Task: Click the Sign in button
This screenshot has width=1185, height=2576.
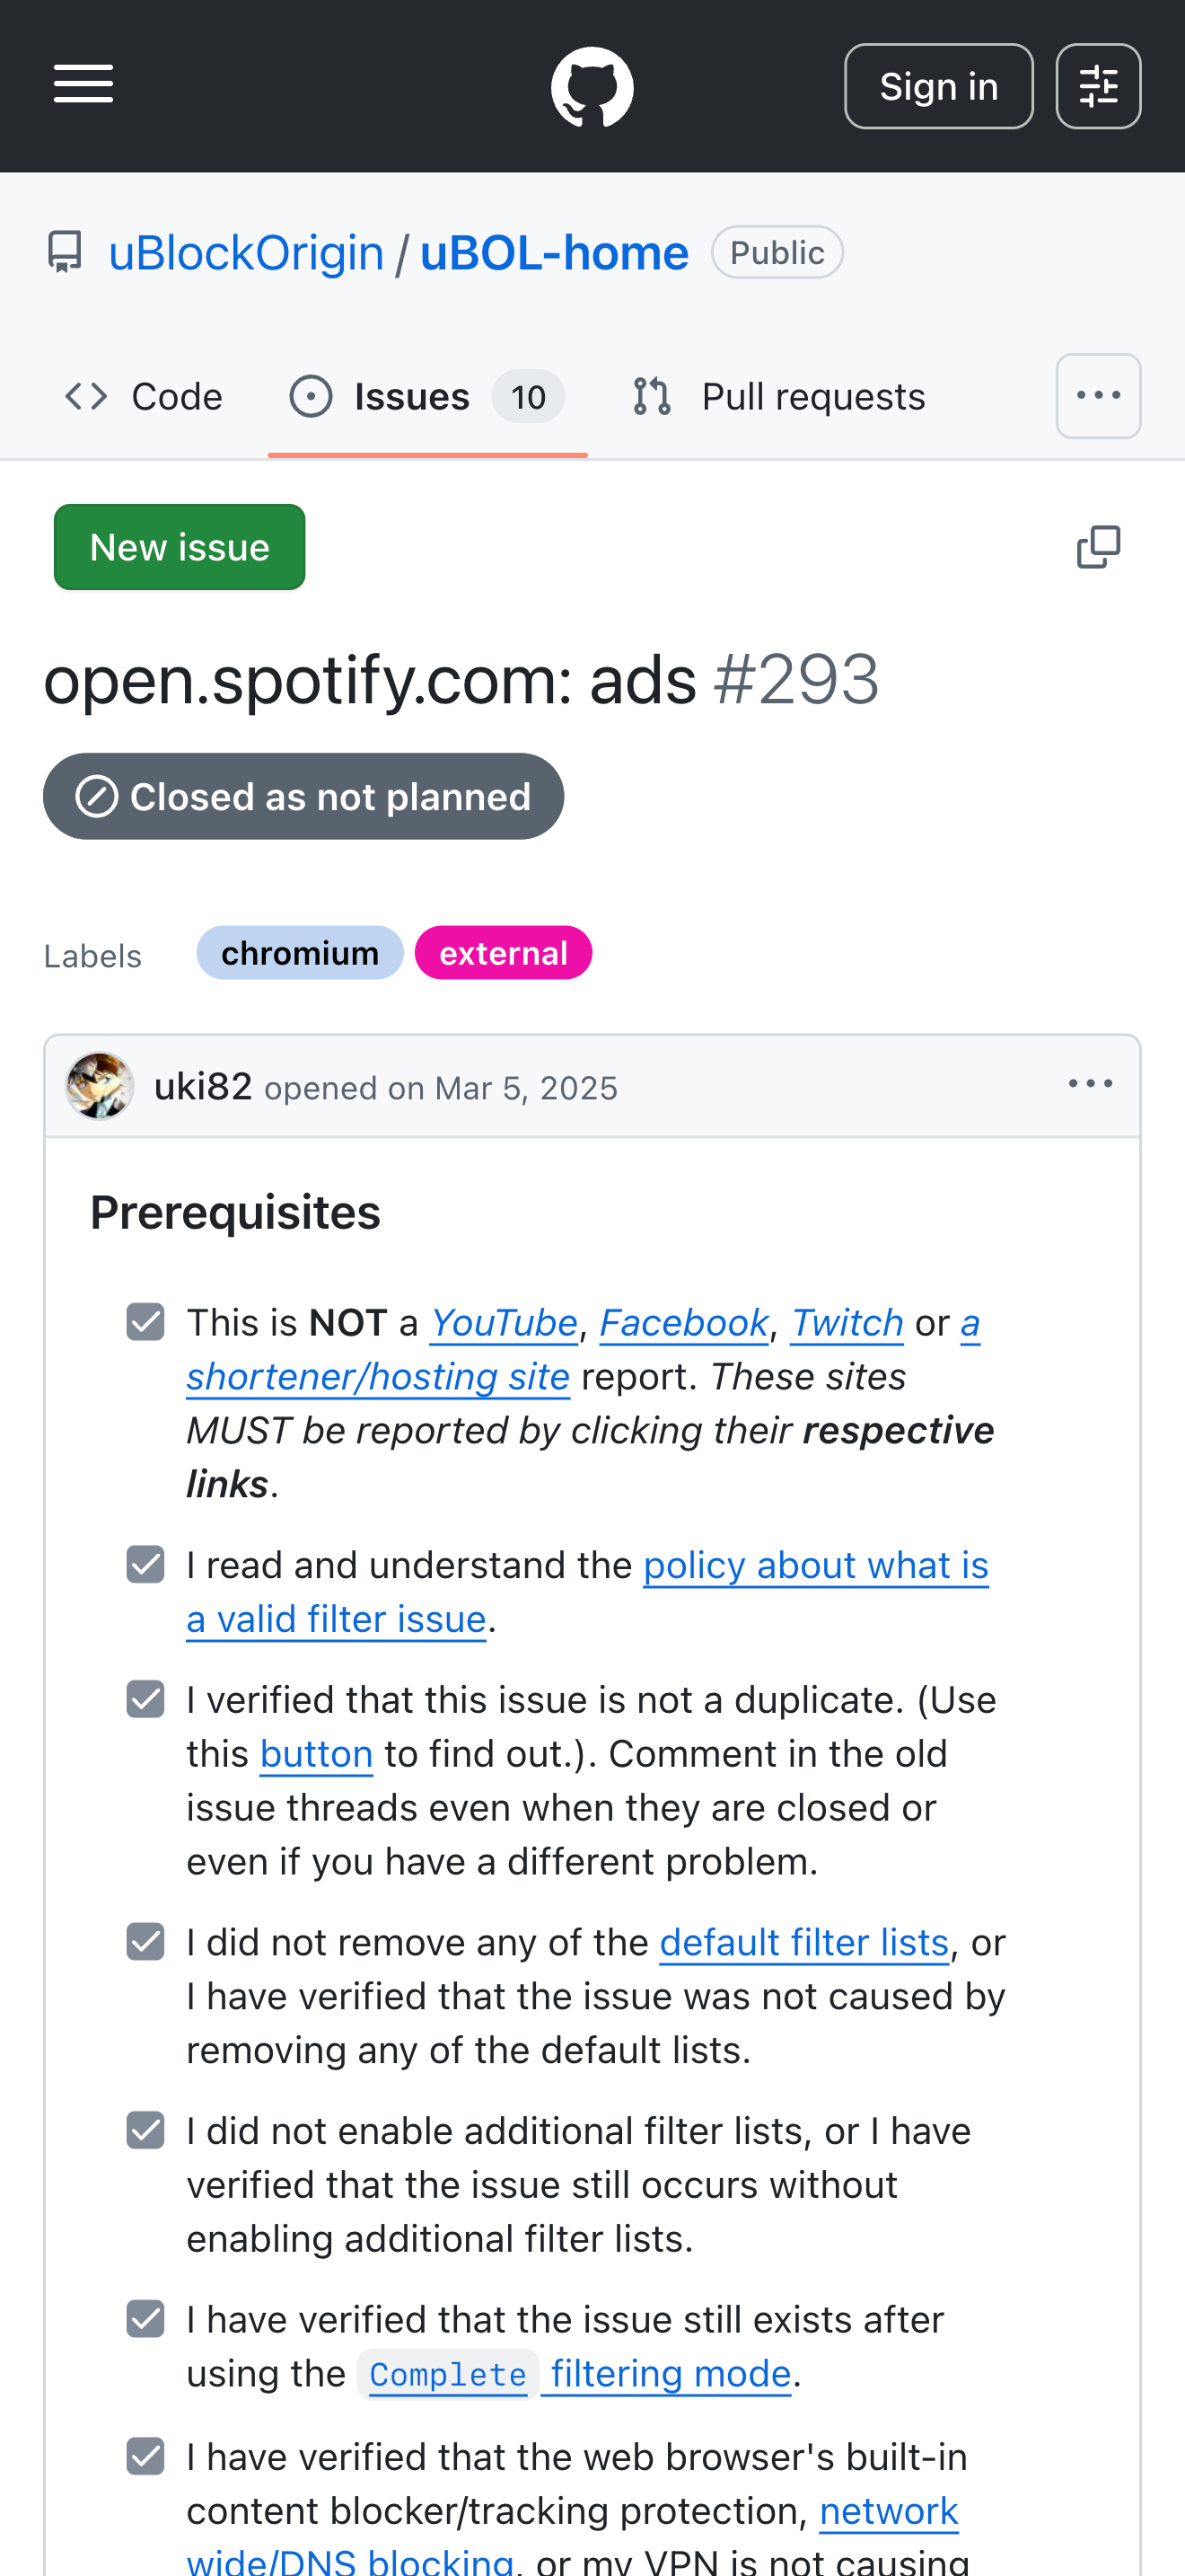Action: point(938,87)
